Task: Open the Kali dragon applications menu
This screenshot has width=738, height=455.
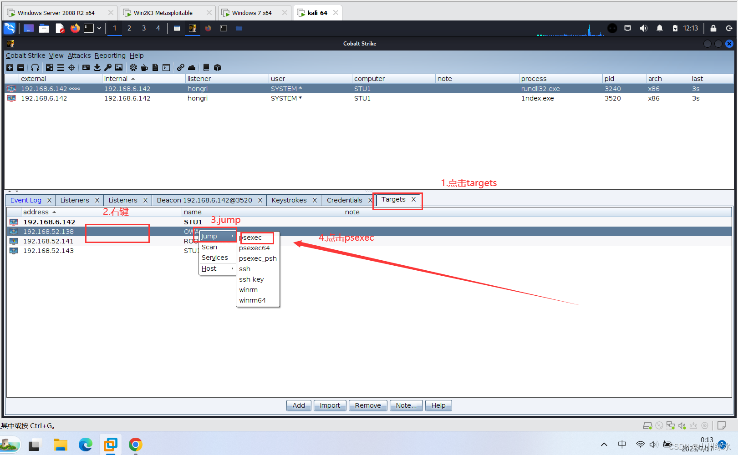Action: (x=10, y=28)
